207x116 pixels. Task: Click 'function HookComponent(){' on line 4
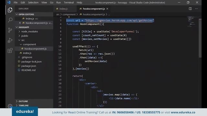click(x=85, y=24)
